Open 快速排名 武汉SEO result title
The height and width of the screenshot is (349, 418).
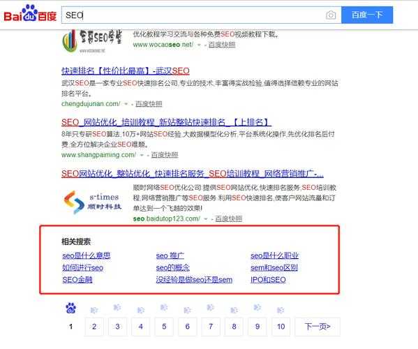[x=126, y=70]
